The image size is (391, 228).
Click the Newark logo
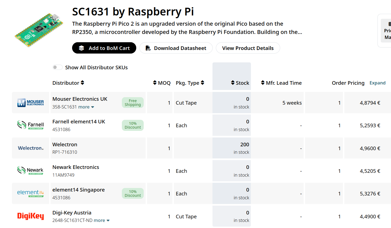pyautogui.click(x=31, y=171)
